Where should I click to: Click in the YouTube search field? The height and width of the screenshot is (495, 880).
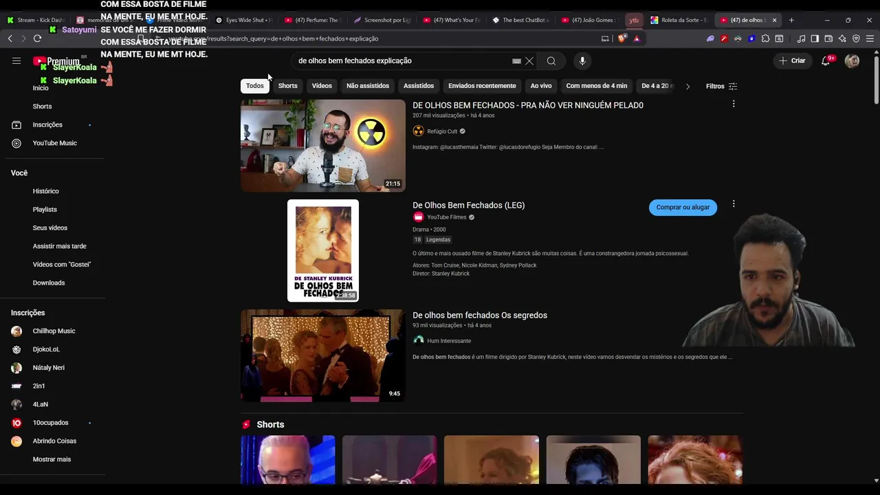[x=402, y=61]
